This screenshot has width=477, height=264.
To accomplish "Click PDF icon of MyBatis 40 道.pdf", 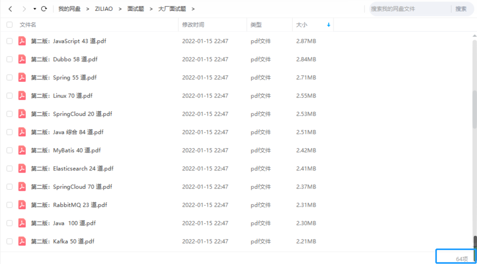I will [x=22, y=150].
